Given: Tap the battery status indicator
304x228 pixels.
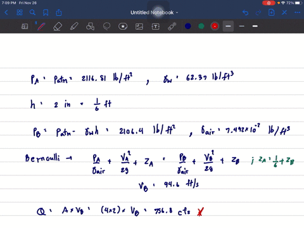Looking at the screenshot, I should pos(298,3).
